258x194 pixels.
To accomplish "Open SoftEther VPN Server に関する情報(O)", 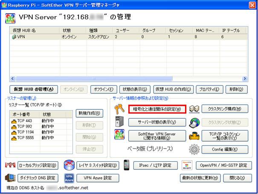I will tap(157, 136).
